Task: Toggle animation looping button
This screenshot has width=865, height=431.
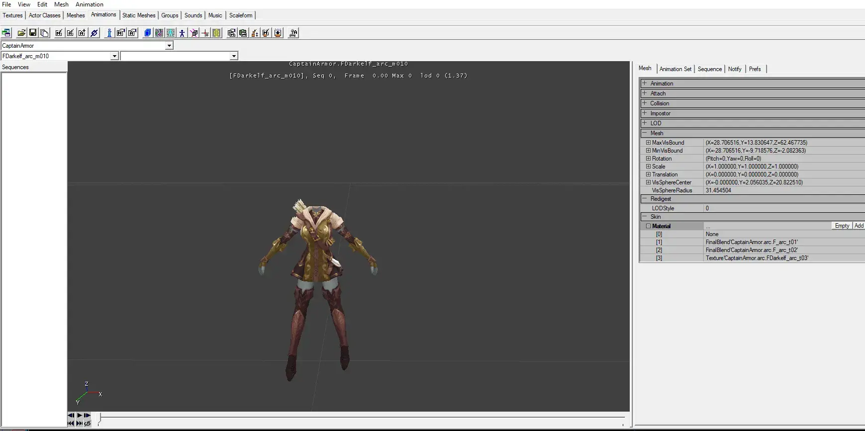Action: click(88, 423)
